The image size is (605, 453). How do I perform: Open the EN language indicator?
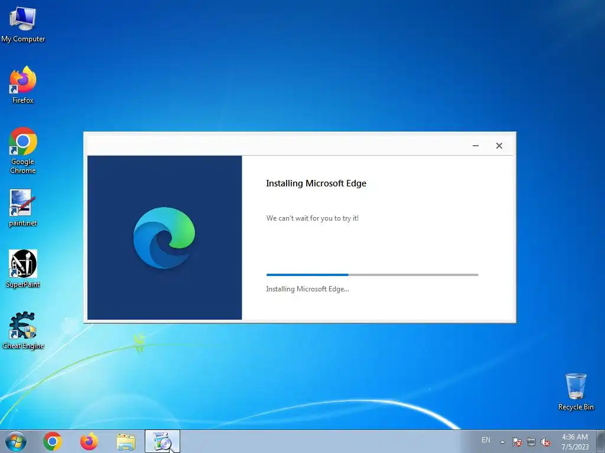coord(486,440)
